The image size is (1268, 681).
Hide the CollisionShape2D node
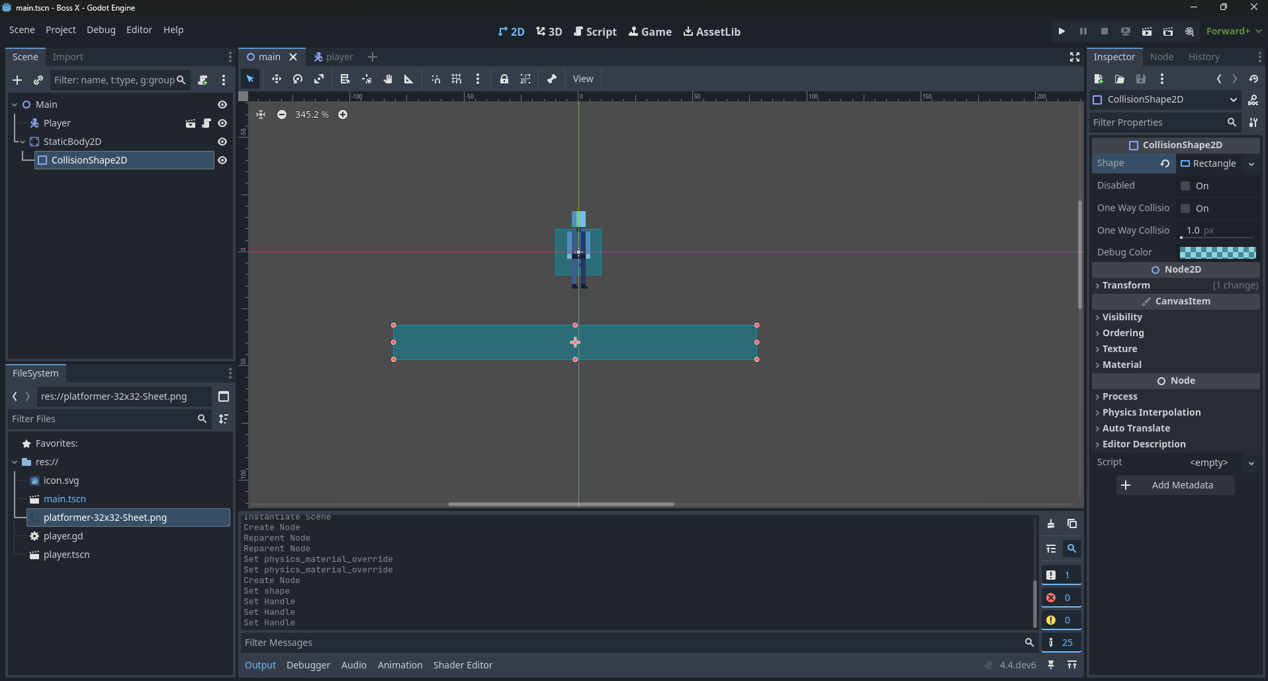click(x=222, y=160)
